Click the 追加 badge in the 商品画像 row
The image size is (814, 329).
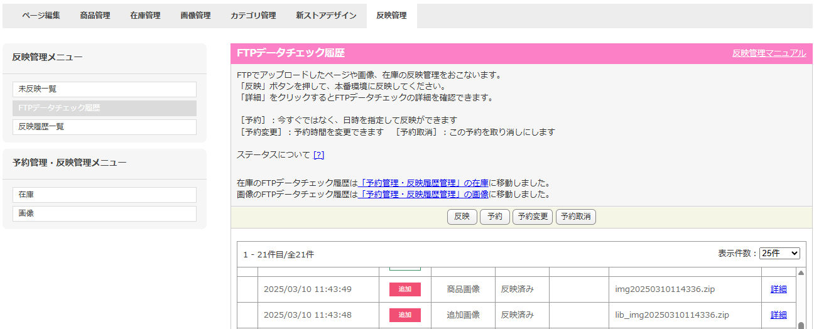click(405, 289)
